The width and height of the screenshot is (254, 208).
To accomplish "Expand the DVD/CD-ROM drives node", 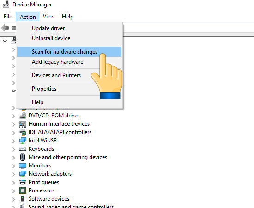I will [13, 116].
